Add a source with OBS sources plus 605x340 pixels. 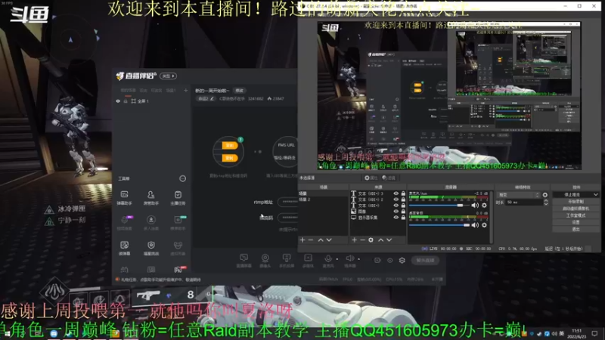click(x=354, y=240)
